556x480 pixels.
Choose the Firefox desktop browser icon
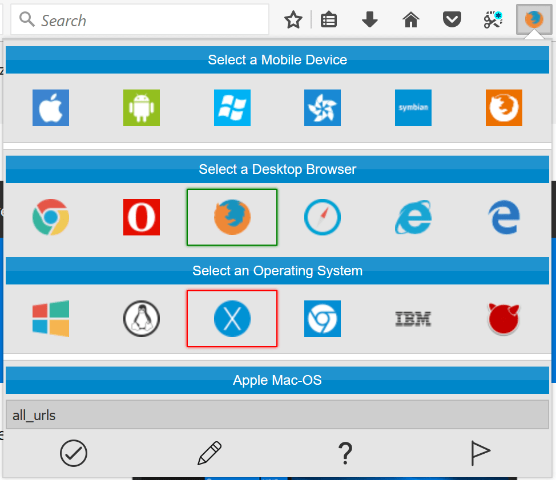click(232, 217)
